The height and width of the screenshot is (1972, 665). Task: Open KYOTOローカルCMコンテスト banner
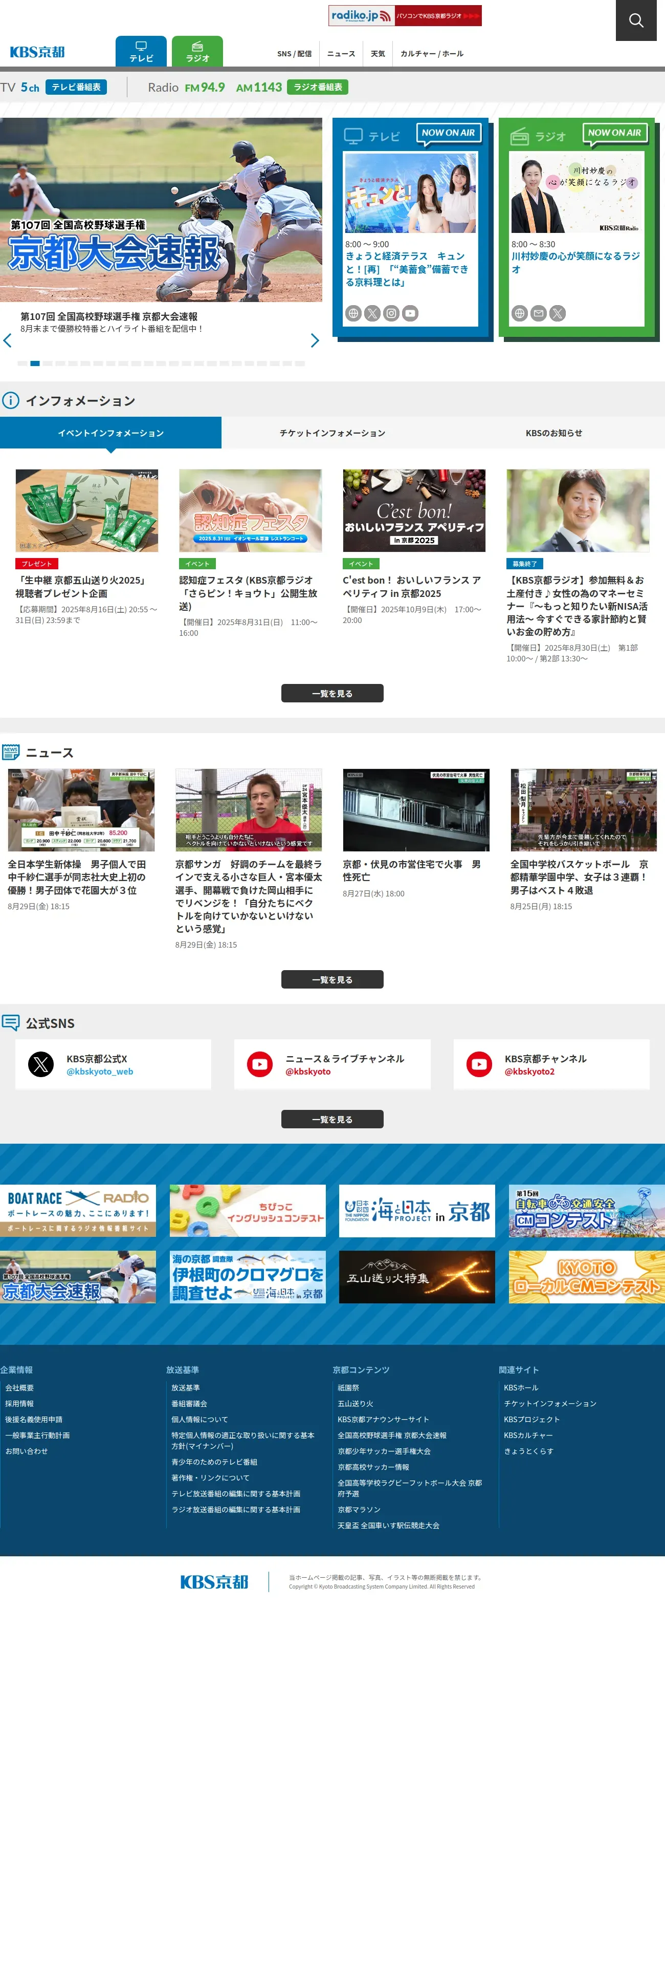pyautogui.click(x=587, y=1278)
